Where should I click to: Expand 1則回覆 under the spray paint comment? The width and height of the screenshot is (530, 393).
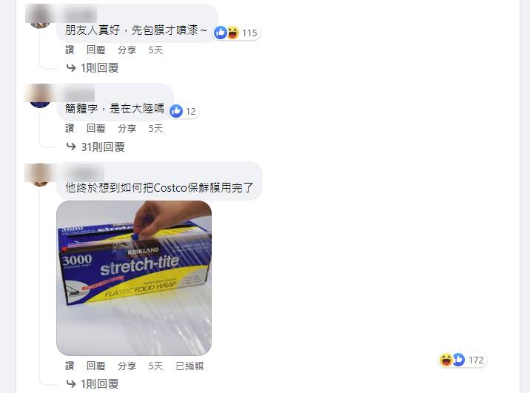(93, 68)
